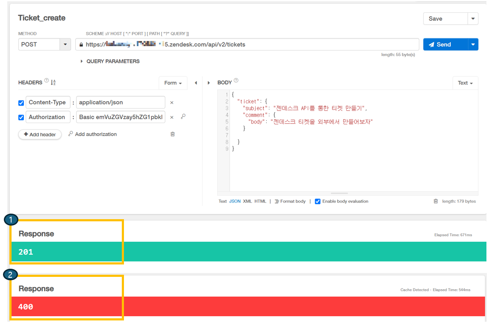Click the help icon next to BODY
The height and width of the screenshot is (323, 489).
[x=236, y=80]
